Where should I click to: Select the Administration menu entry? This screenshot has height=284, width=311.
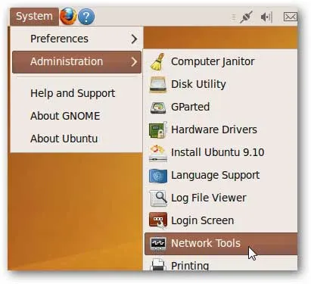76,62
